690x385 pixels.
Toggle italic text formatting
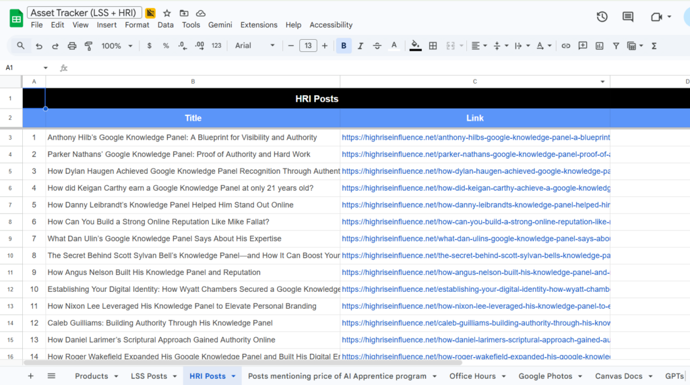coord(360,46)
